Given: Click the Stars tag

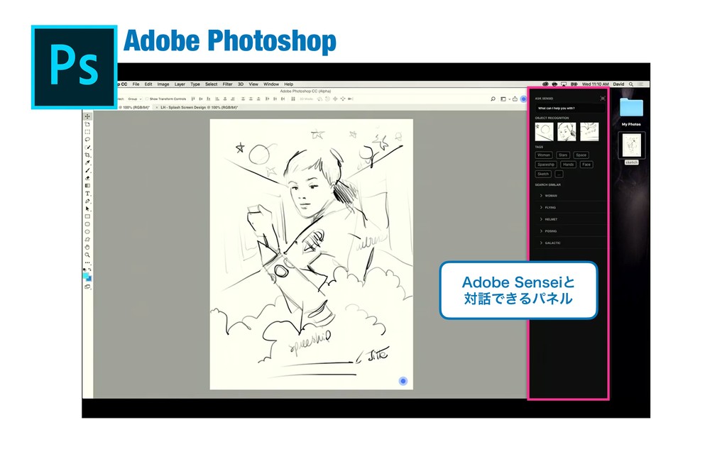Looking at the screenshot, I should pyautogui.click(x=563, y=155).
